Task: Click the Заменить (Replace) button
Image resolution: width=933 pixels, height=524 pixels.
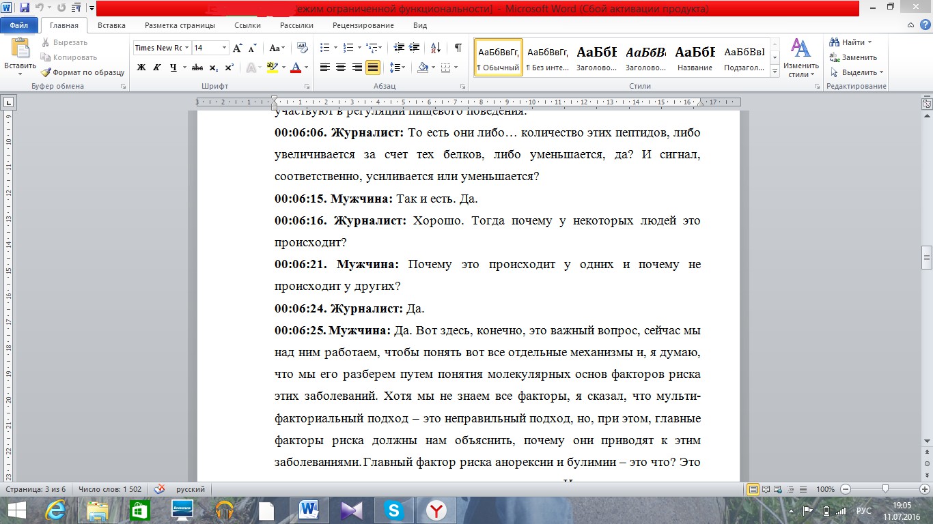Action: coord(854,57)
